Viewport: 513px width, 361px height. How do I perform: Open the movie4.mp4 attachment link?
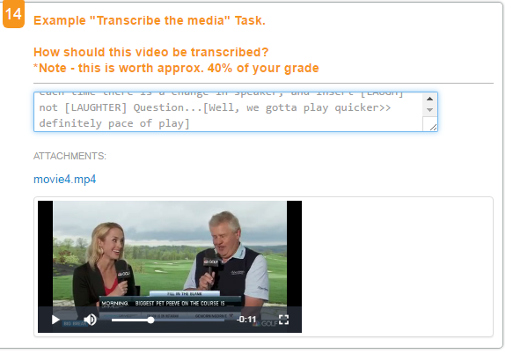click(x=65, y=180)
